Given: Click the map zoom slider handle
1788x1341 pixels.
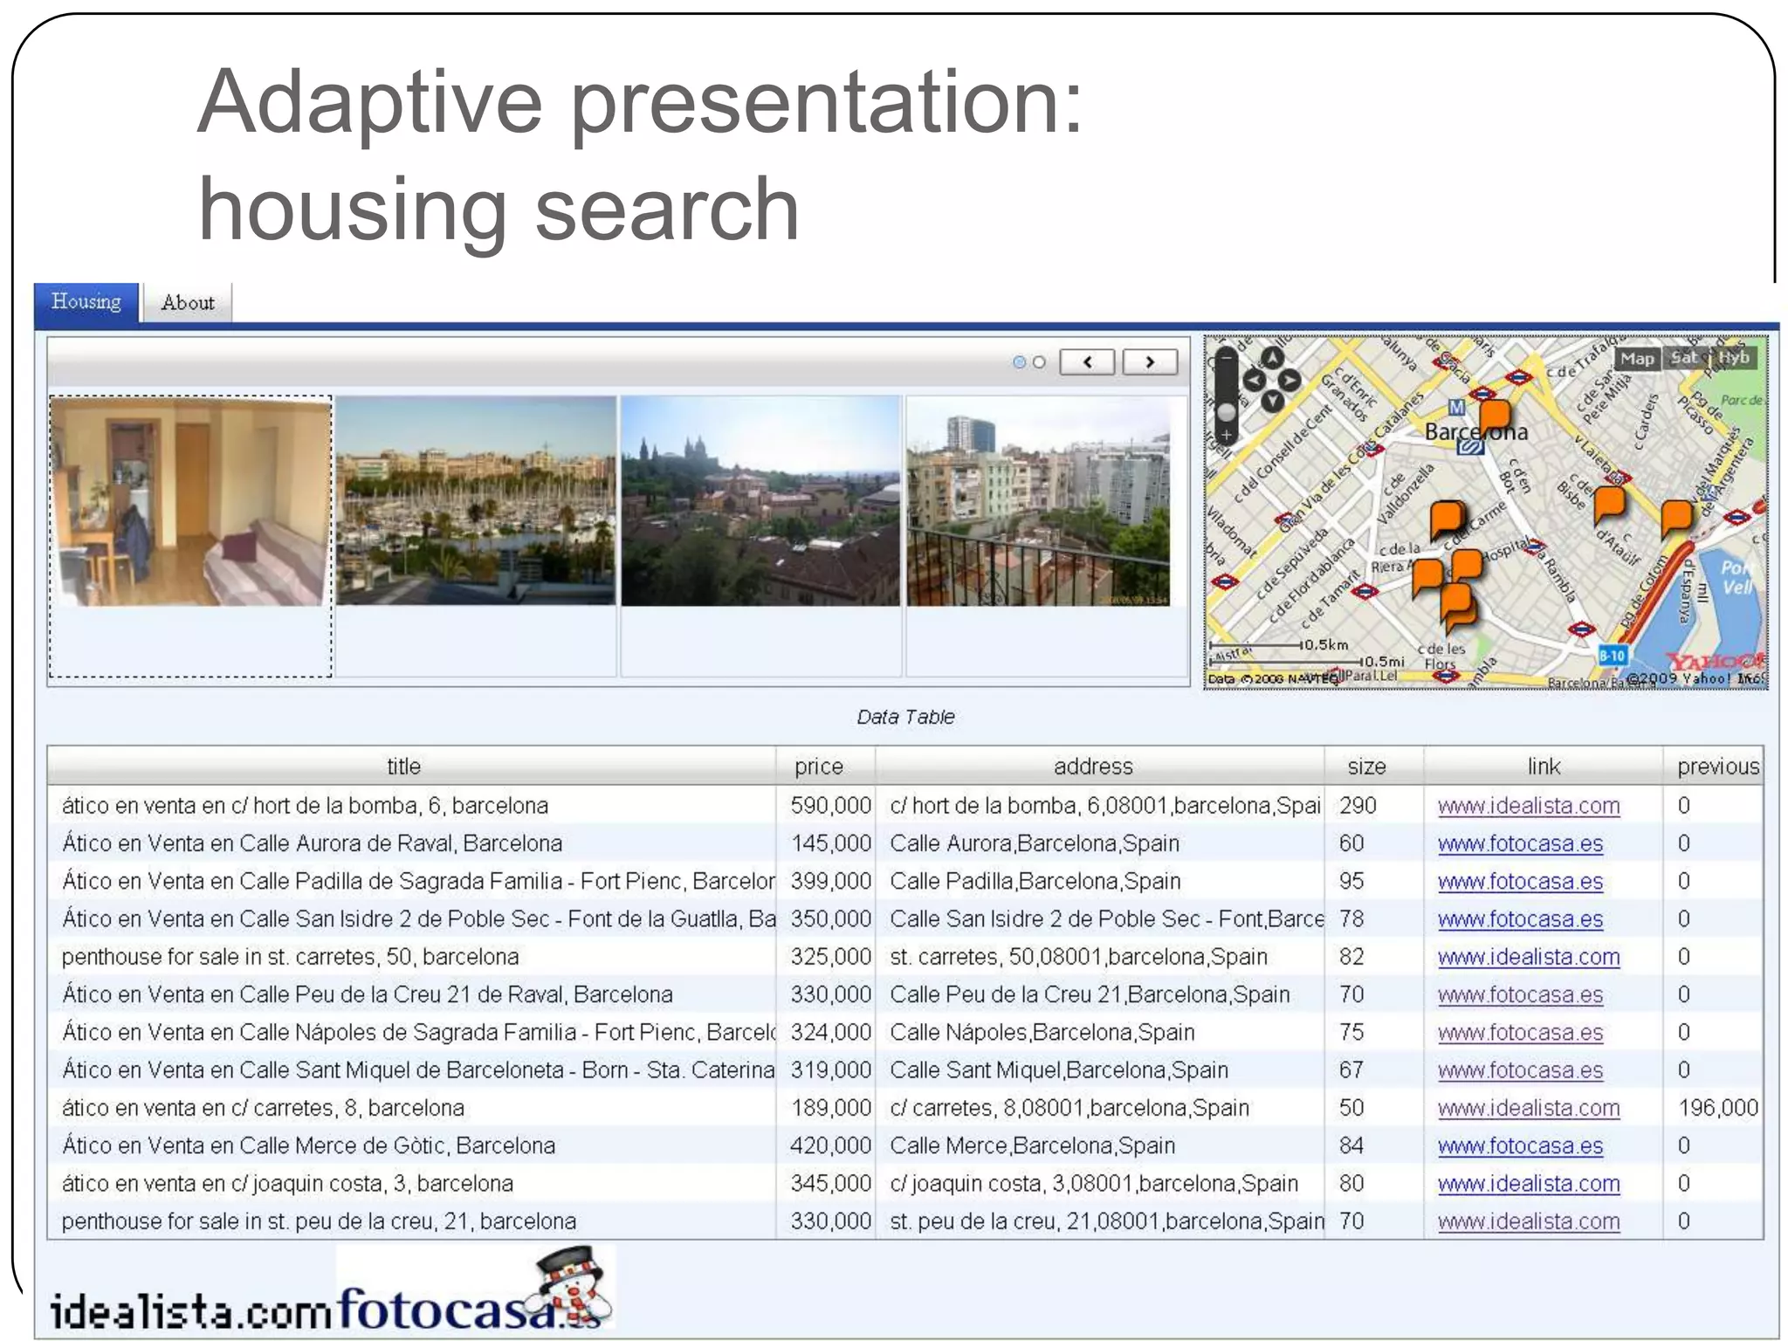Looking at the screenshot, I should pyautogui.click(x=1227, y=411).
